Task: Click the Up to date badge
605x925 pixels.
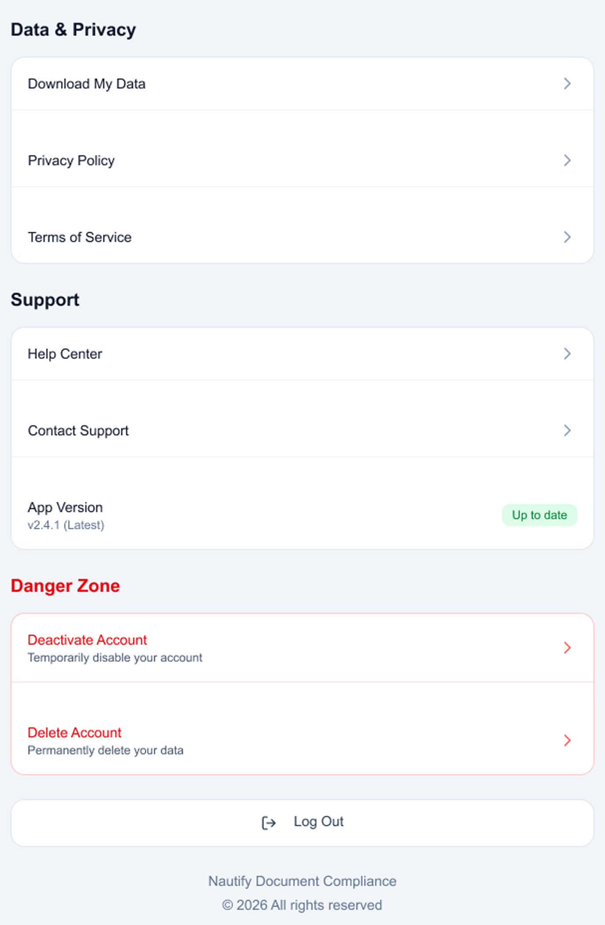Action: tap(539, 515)
